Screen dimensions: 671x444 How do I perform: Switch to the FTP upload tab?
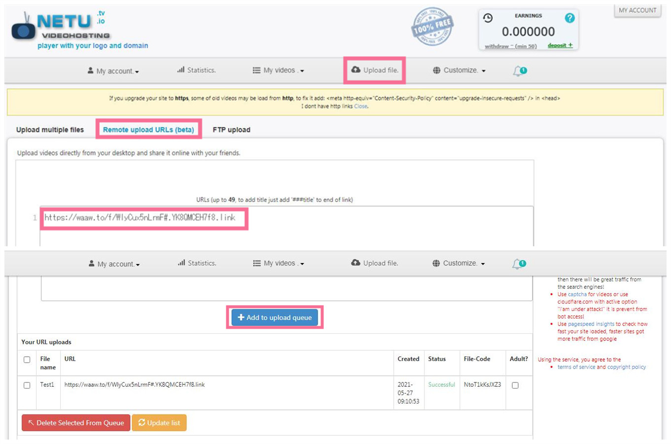tap(231, 130)
